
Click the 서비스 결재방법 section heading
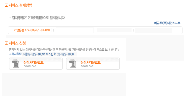pyautogui.click(x=20, y=5)
